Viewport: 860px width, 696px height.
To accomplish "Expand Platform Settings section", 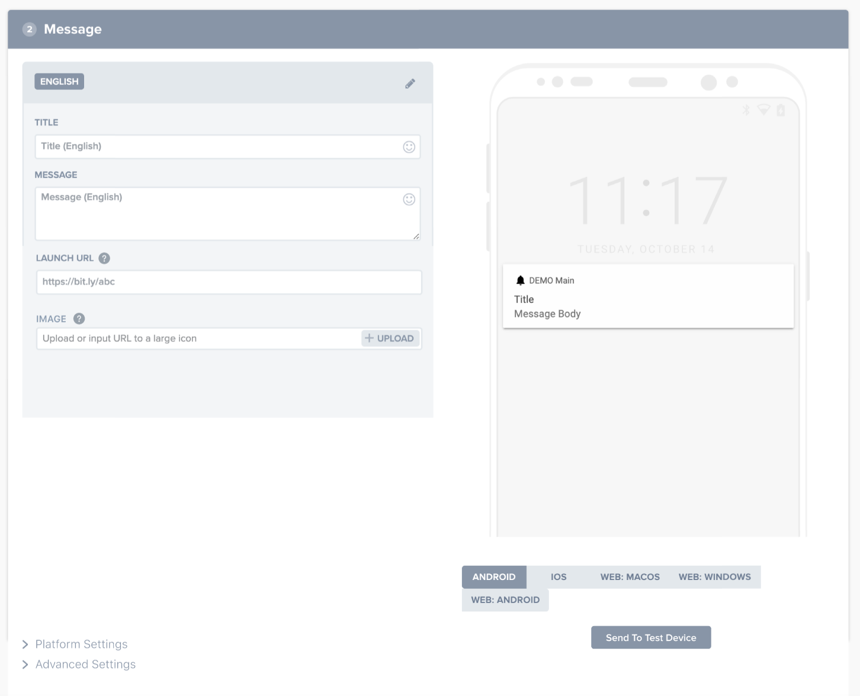I will point(75,644).
